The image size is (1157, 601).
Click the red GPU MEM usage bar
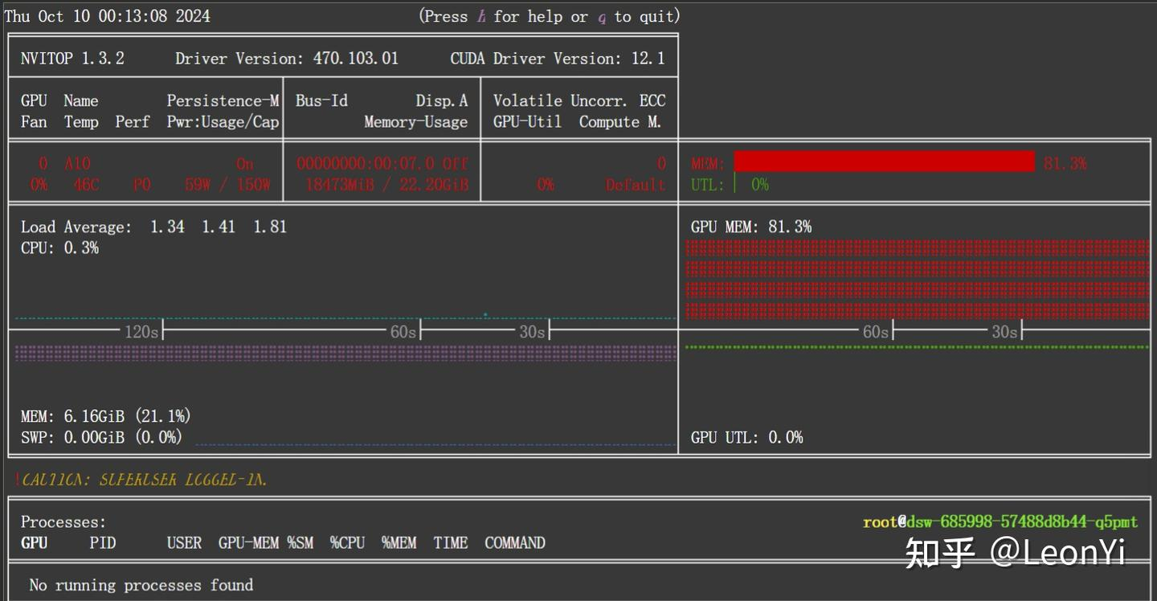tap(884, 162)
